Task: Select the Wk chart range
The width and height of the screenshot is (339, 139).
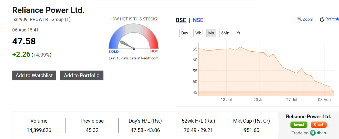Action: tap(198, 33)
